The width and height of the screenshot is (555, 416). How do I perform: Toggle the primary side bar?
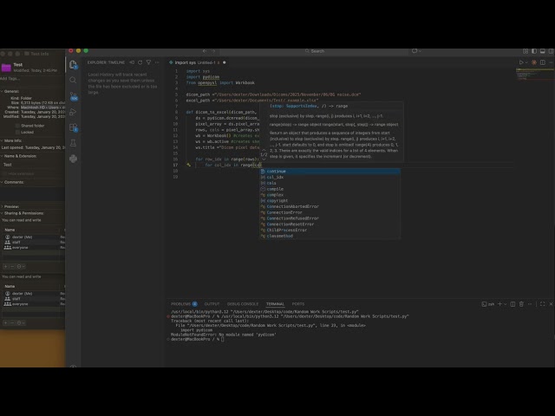point(534,51)
